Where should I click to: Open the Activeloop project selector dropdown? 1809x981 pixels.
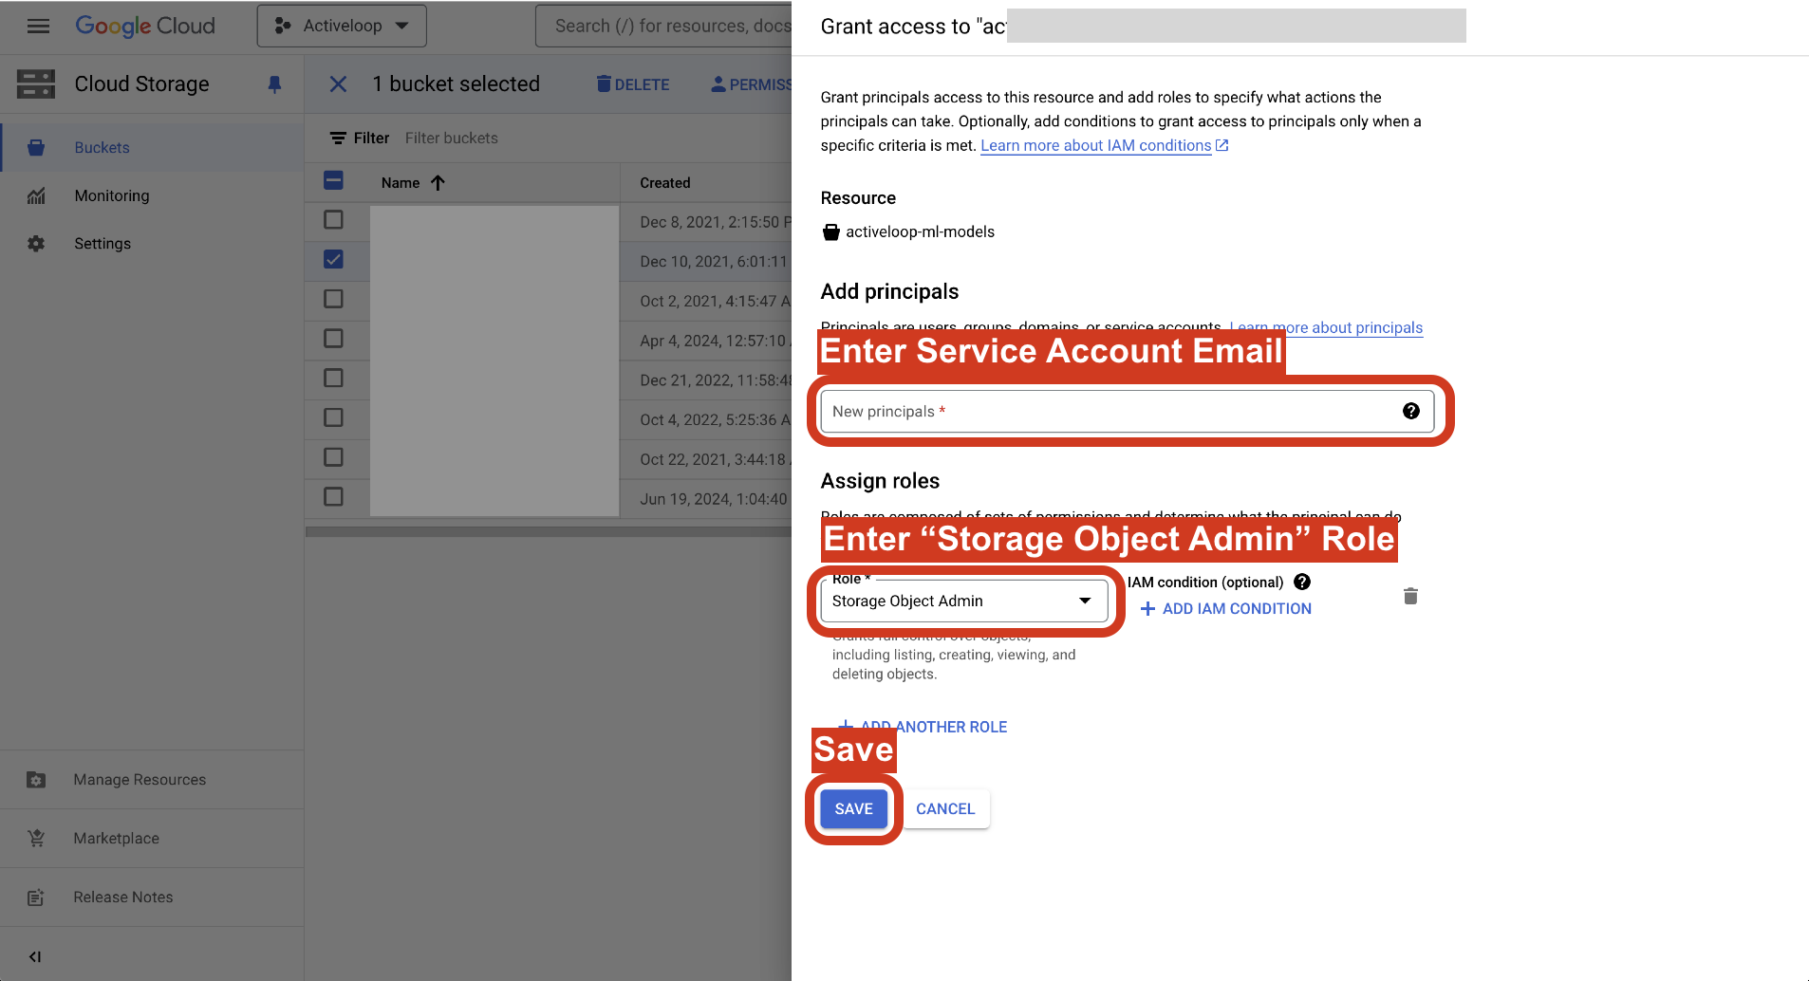pos(342,26)
